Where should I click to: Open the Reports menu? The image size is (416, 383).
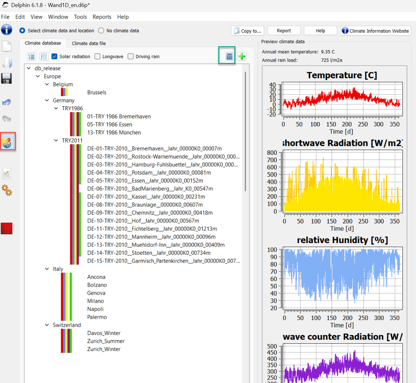102,17
